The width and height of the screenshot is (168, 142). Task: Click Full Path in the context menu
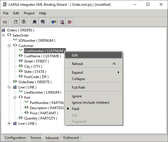pyautogui.click(x=79, y=88)
